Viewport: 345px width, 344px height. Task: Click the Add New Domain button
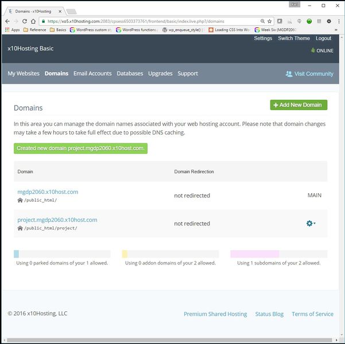click(x=299, y=105)
